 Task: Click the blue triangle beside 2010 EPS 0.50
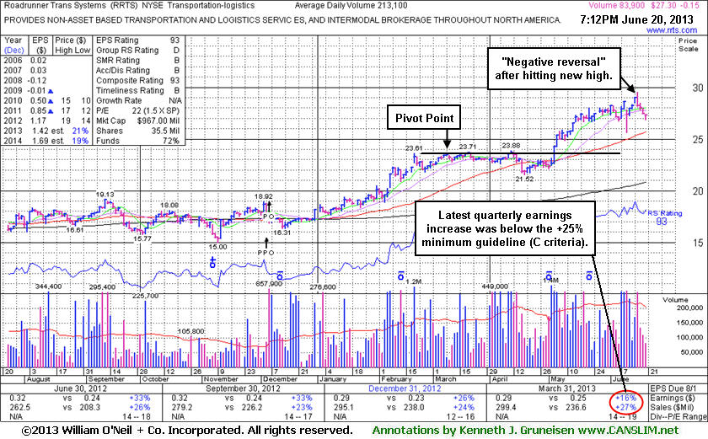pos(51,100)
